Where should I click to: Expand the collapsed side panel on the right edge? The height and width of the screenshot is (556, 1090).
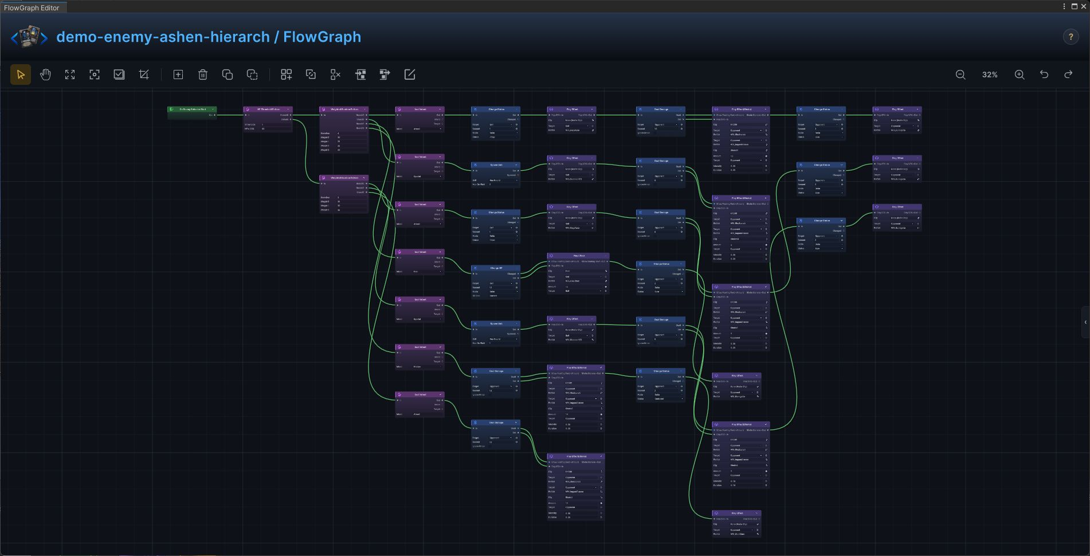click(x=1085, y=322)
